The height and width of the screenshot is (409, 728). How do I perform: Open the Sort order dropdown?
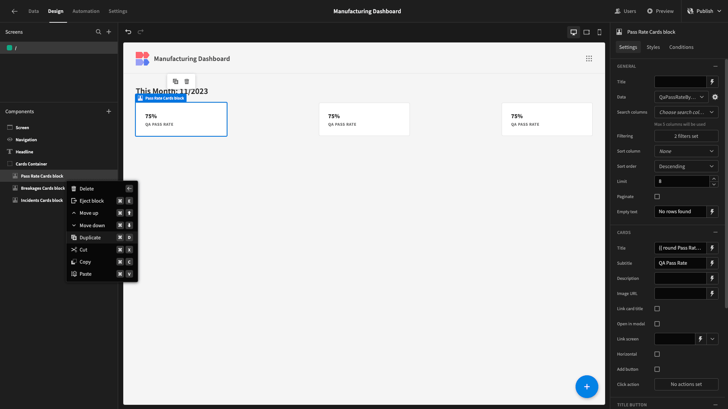click(x=686, y=166)
